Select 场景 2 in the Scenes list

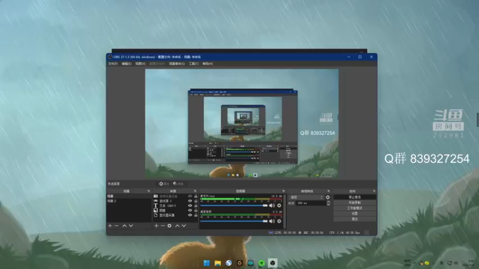[x=129, y=201]
